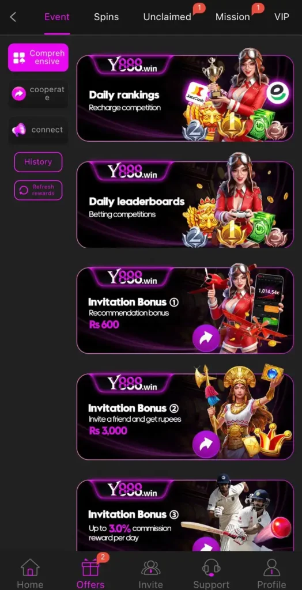
Task: Select the Offers gift box icon
Action: pyautogui.click(x=90, y=568)
